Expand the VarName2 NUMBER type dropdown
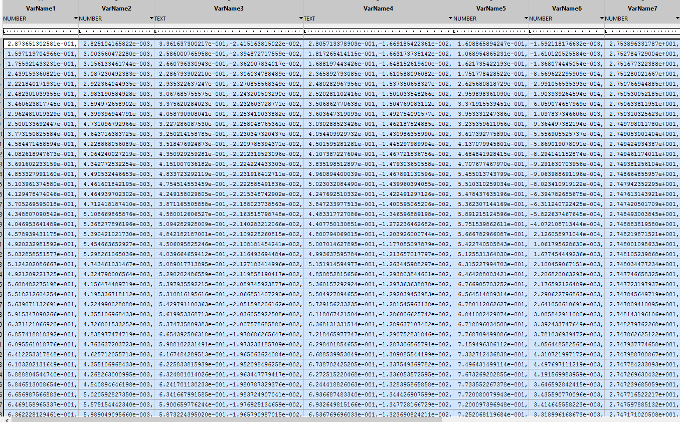The image size is (680, 422). coord(151,19)
